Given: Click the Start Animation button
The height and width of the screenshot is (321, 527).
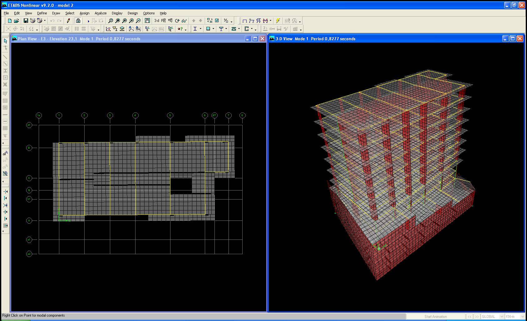Looking at the screenshot, I should [x=435, y=317].
